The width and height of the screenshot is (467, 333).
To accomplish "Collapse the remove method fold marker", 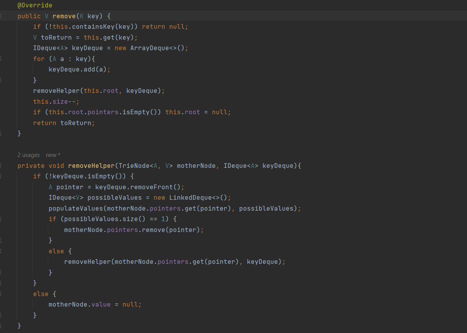I will coord(1,16).
